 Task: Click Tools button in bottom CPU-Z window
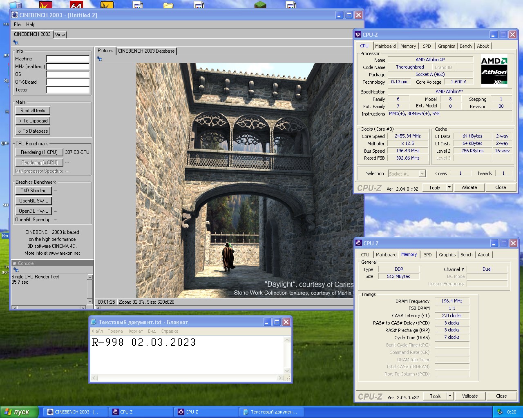click(436, 396)
